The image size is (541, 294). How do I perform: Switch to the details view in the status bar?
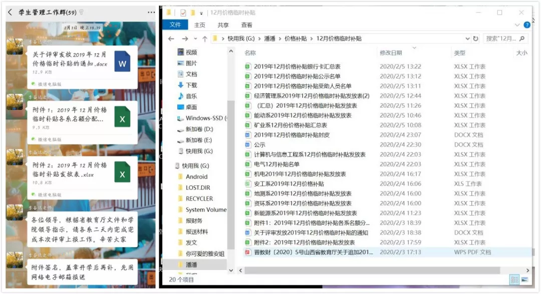[514, 279]
